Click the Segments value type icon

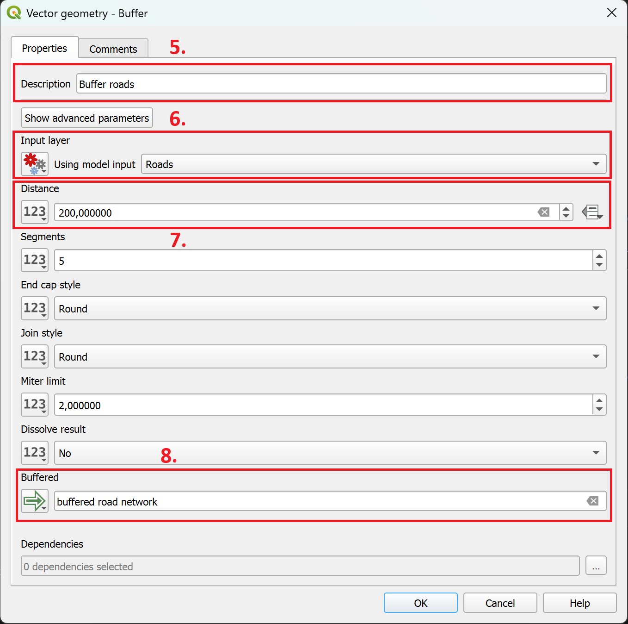coord(34,260)
